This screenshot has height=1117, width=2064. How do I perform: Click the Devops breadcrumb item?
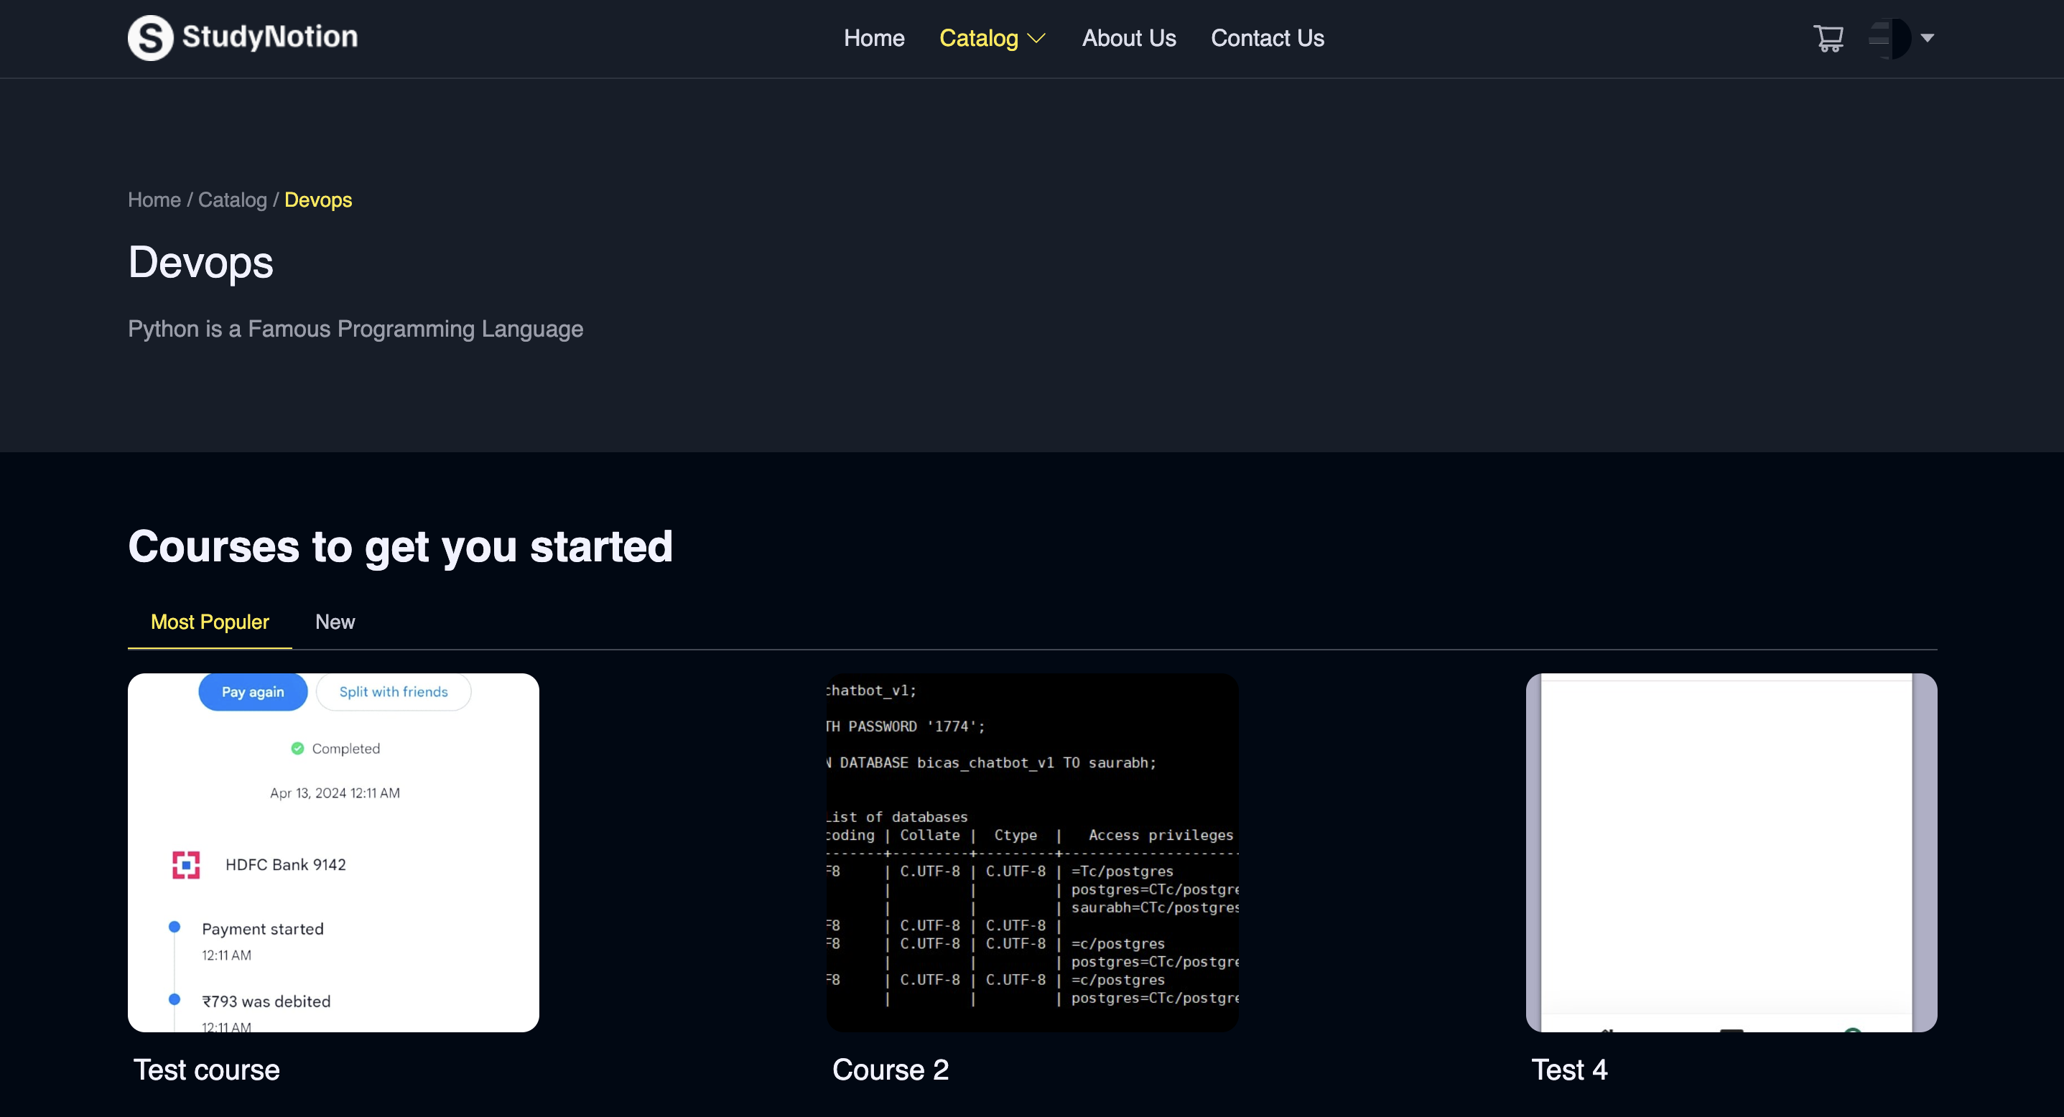click(x=318, y=200)
